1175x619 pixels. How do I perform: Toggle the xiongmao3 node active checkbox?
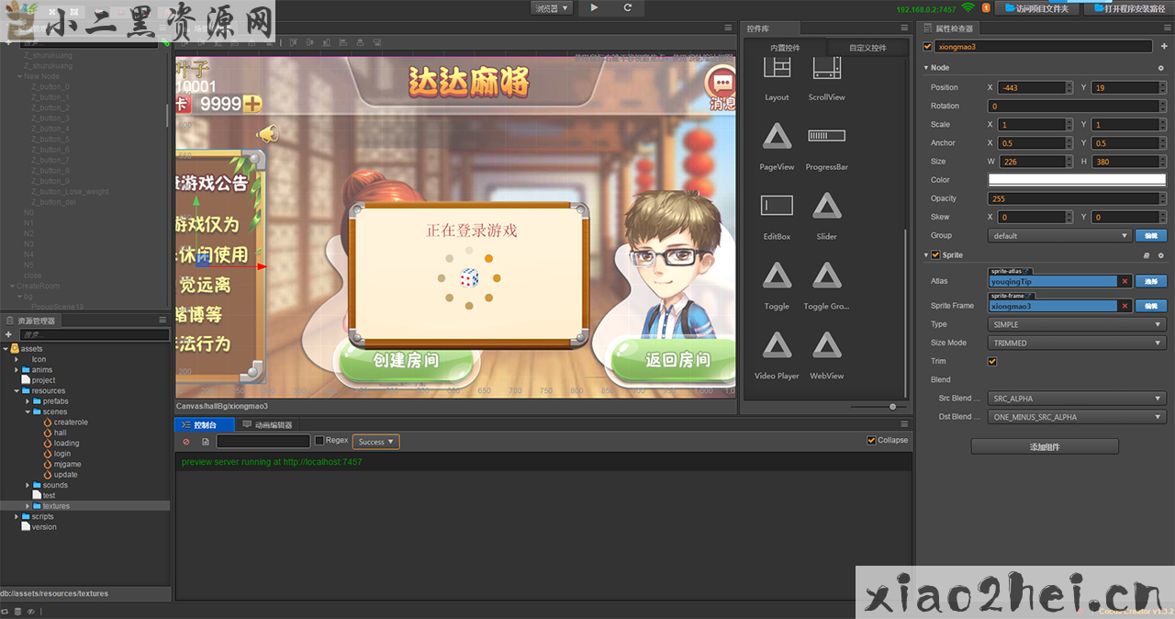coord(927,46)
